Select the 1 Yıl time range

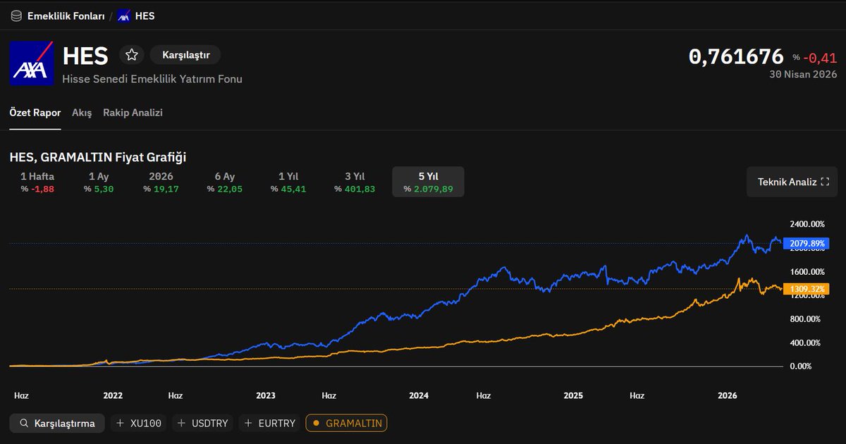288,182
